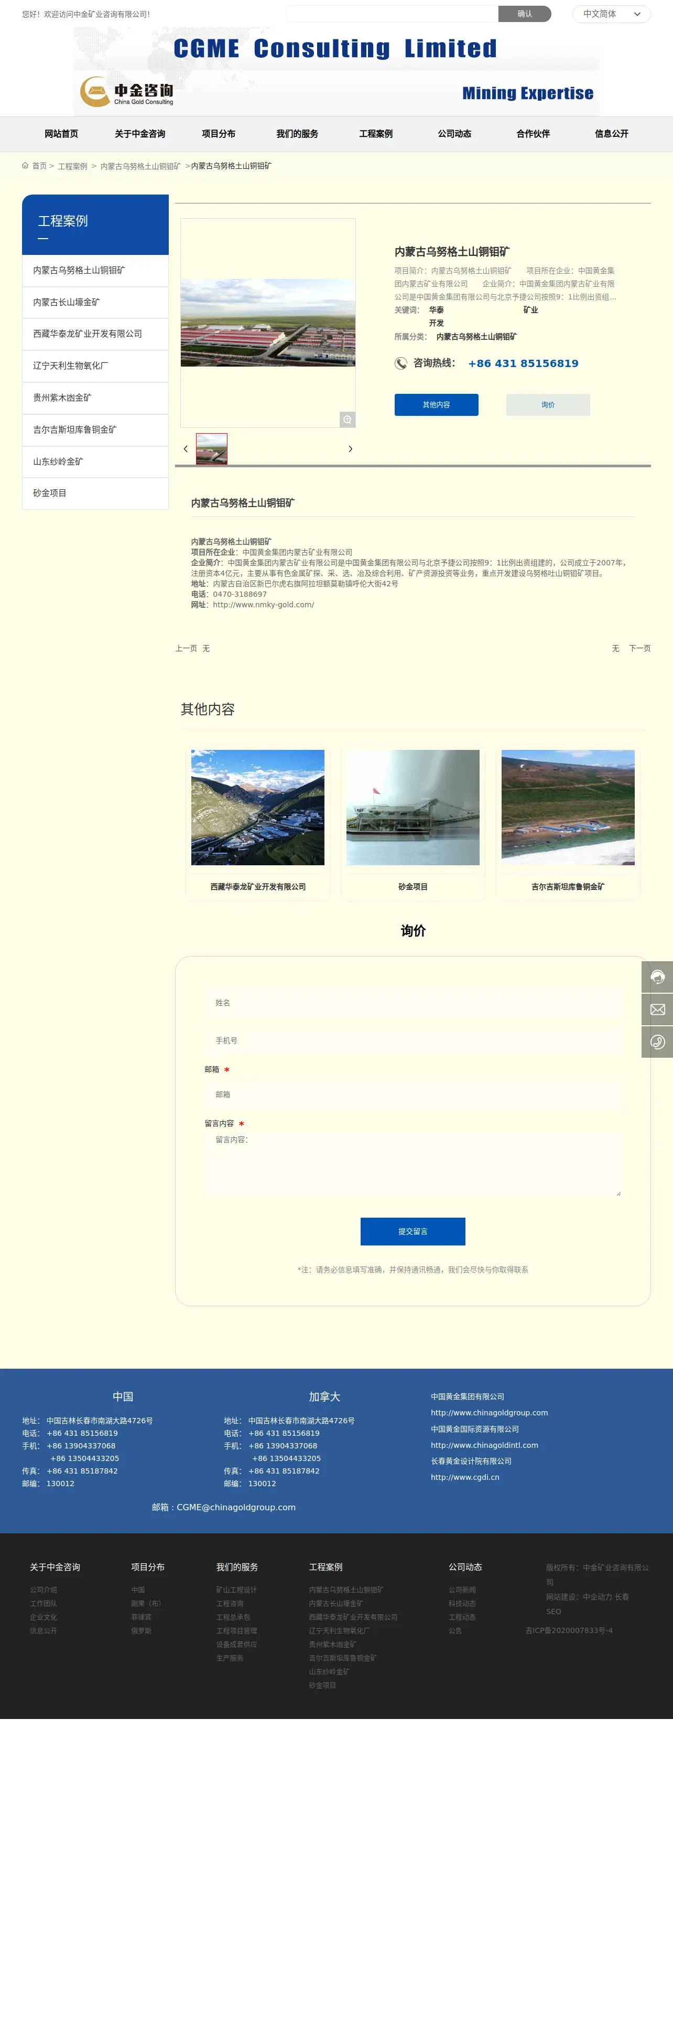The image size is (673, 2020).
Task: Click 上一页 pagination link
Action: [x=186, y=649]
